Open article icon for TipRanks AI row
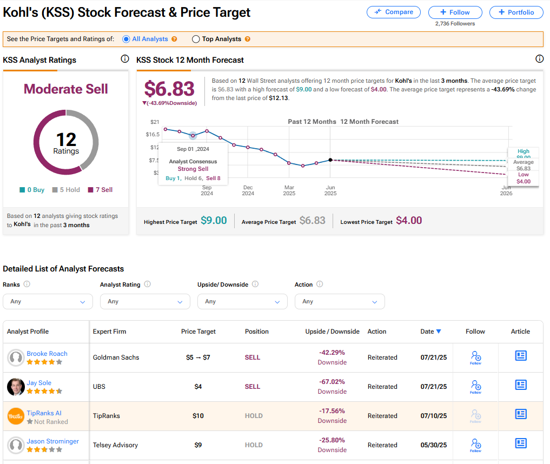The image size is (550, 464). pyautogui.click(x=520, y=414)
